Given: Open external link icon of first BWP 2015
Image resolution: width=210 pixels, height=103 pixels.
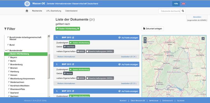Looking at the screenshot, I should pyautogui.click(x=73, y=38).
